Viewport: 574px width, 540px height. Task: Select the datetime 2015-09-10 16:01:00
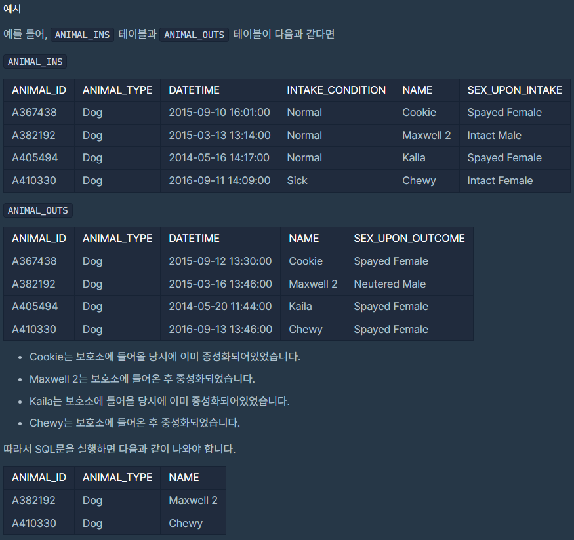(x=219, y=113)
